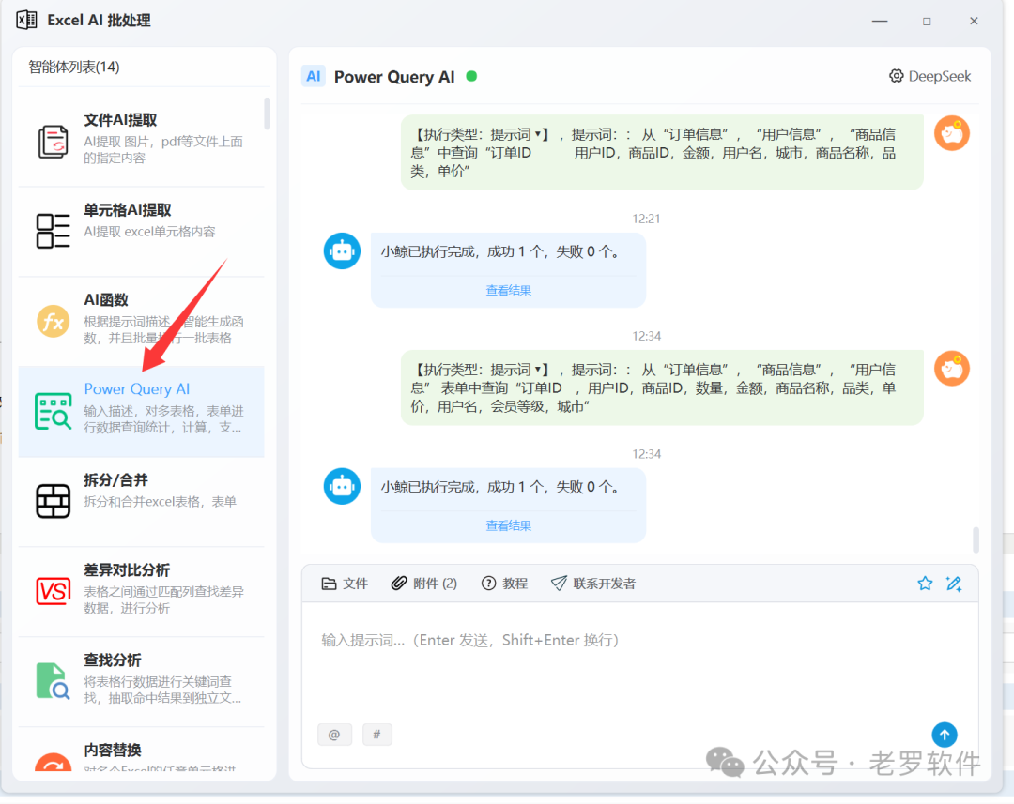Click the prompt input field
Viewport: 1014px width, 804px height.
tap(639, 660)
